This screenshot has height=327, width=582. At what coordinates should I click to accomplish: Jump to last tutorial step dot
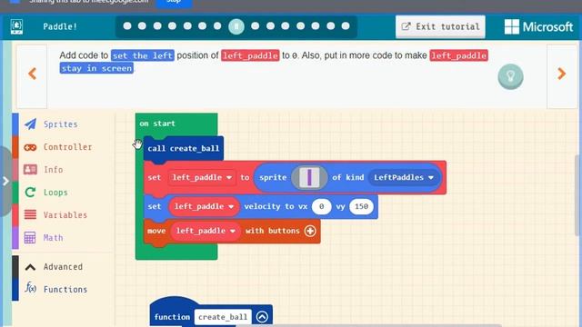(346, 26)
